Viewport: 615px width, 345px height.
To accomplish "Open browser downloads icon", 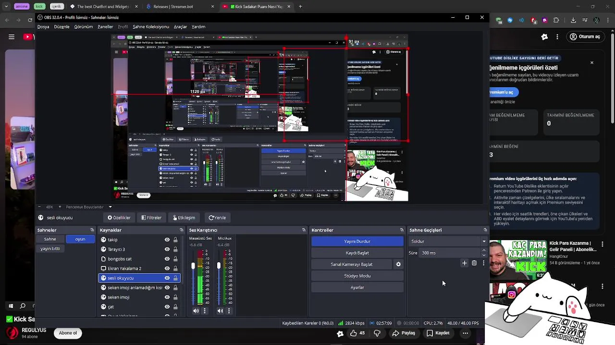I will [573, 20].
